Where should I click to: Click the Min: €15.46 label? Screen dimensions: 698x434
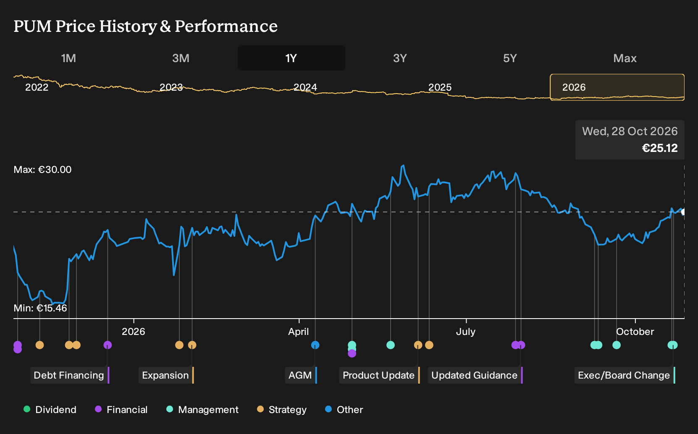coord(40,308)
